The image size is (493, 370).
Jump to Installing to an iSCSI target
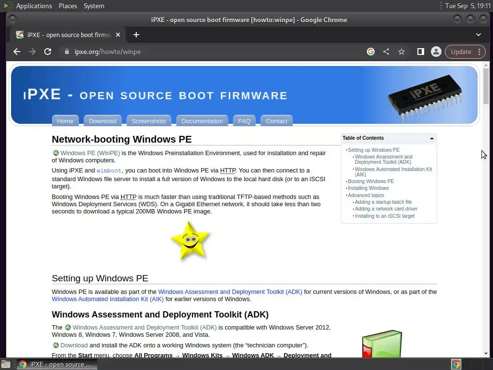385,216
